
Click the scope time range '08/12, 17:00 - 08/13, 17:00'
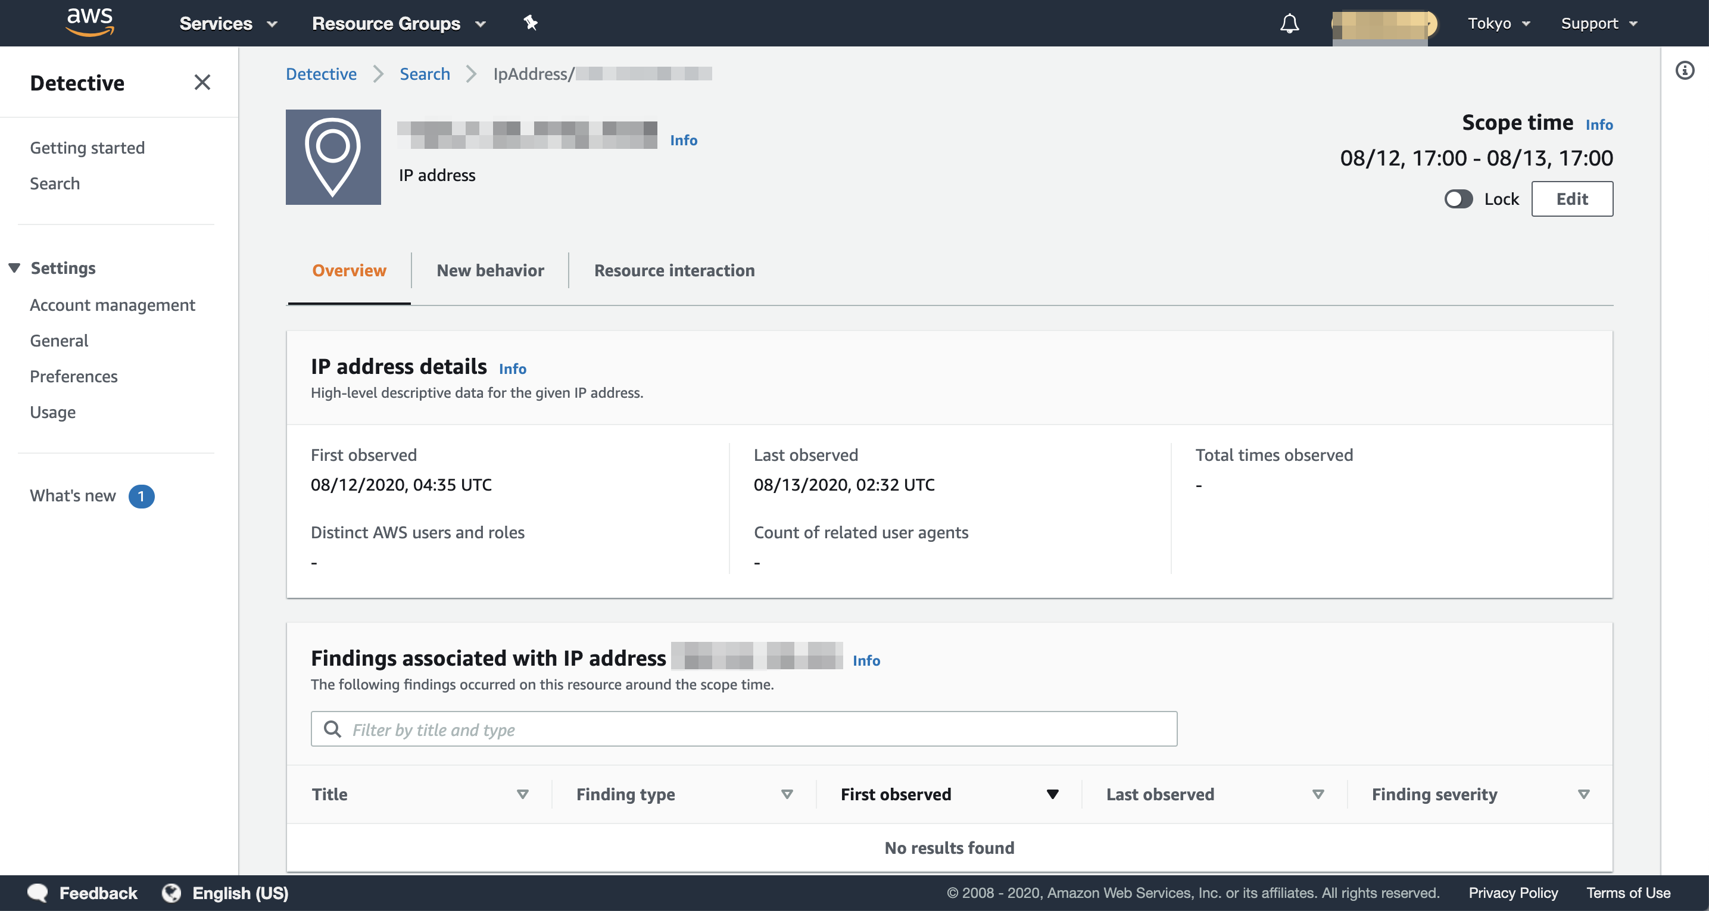tap(1476, 158)
